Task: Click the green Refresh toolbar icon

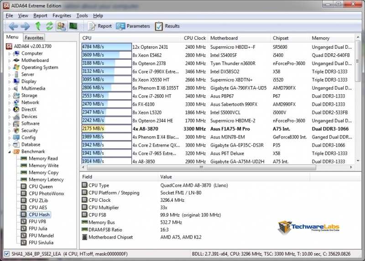Action: [x=49, y=26]
